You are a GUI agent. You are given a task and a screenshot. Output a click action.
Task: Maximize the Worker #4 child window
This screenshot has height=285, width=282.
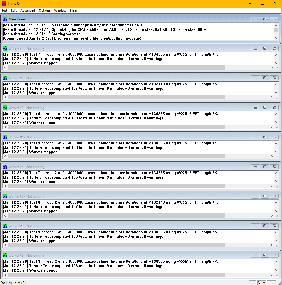pyautogui.click(x=265, y=137)
